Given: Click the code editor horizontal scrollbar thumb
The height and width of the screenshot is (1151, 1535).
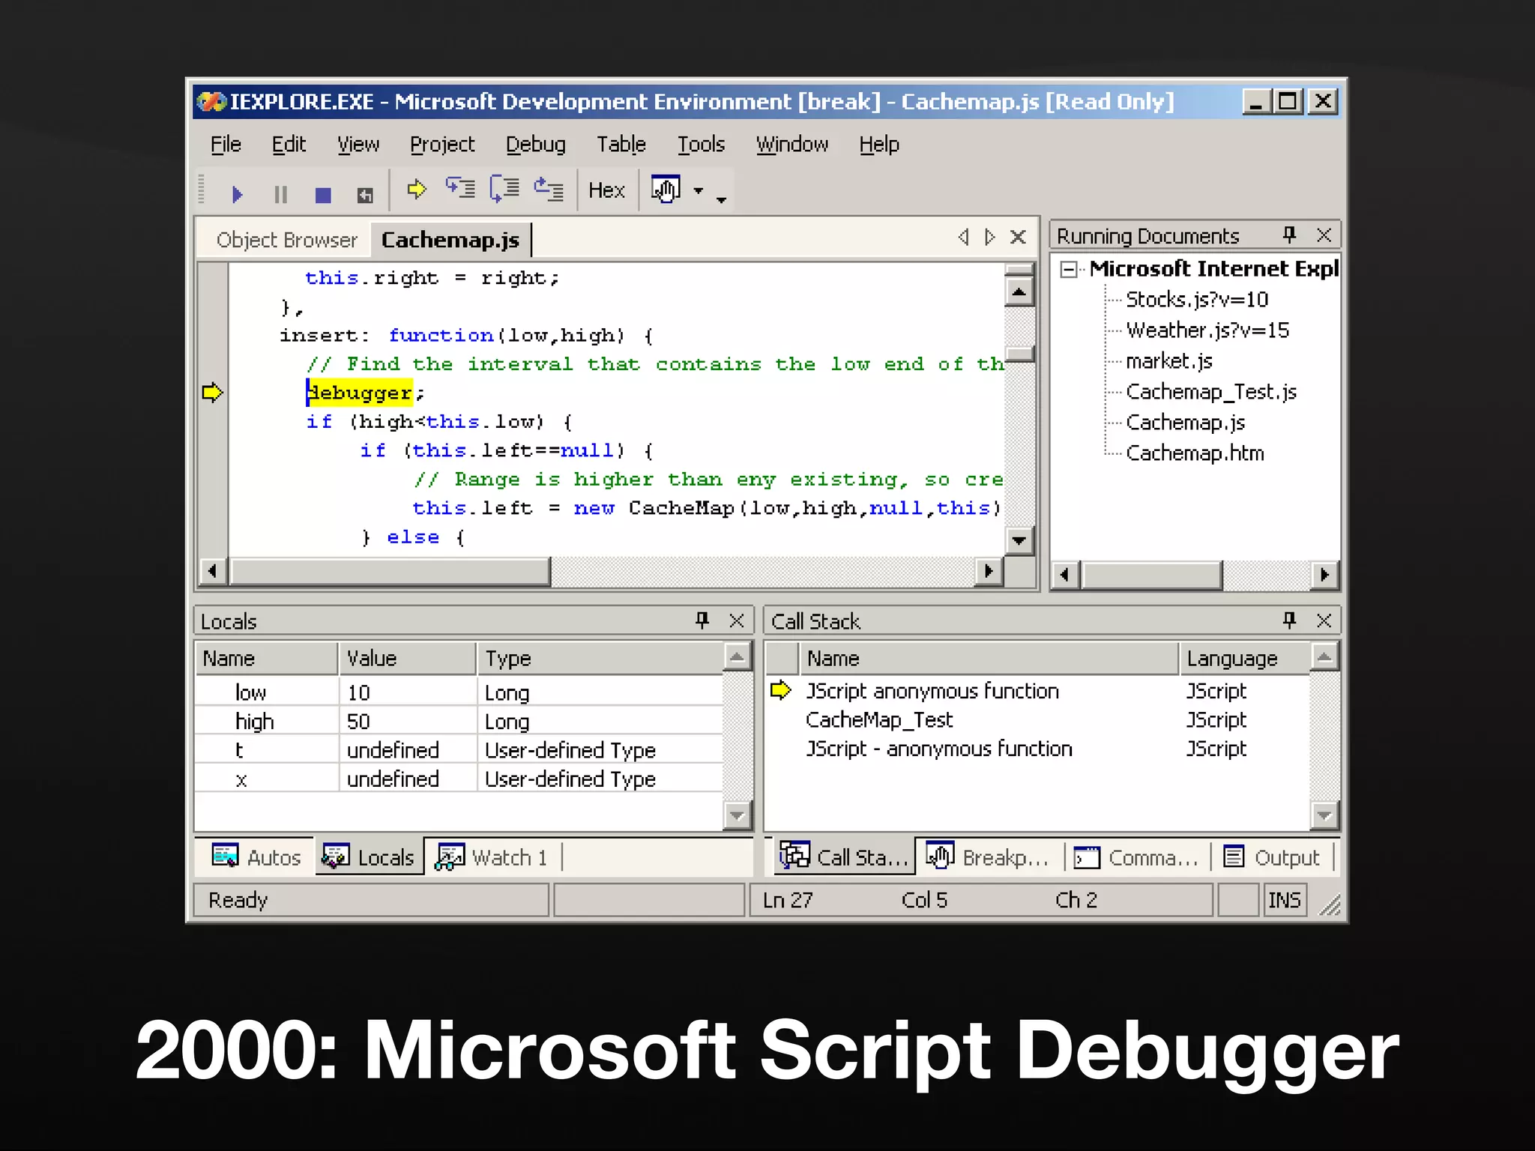Looking at the screenshot, I should [x=390, y=571].
